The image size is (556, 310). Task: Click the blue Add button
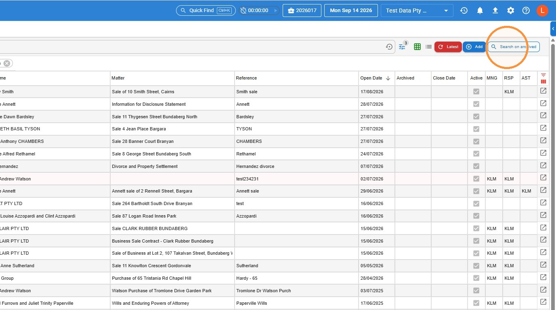[x=474, y=47]
